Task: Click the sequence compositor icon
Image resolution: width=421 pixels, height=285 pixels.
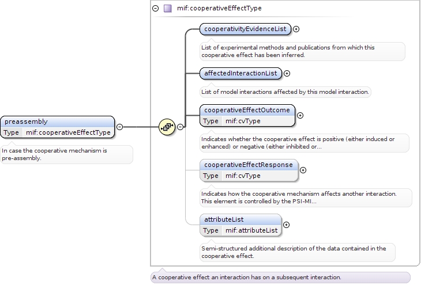Action: coord(167,127)
